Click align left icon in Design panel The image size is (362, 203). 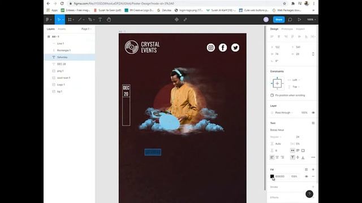click(x=272, y=37)
